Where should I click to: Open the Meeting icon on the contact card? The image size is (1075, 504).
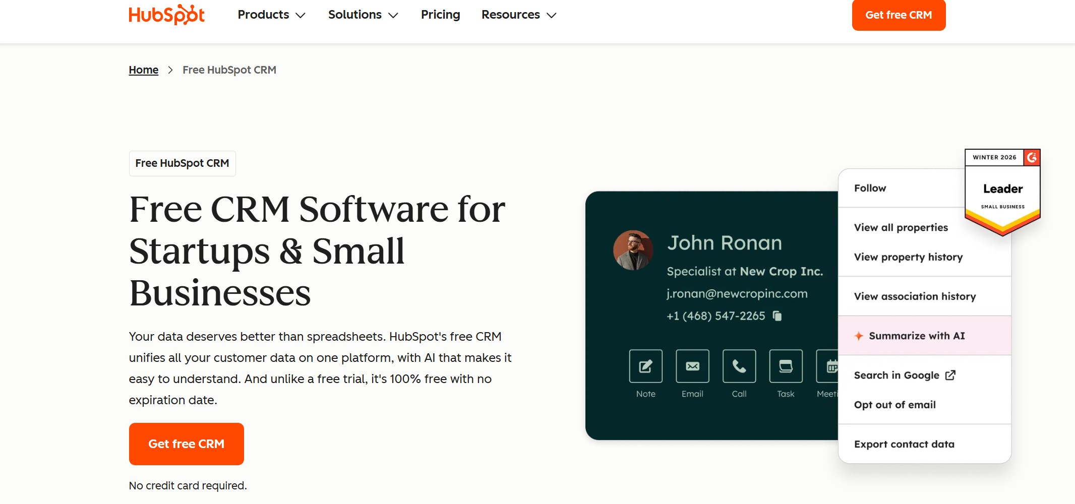pos(829,366)
